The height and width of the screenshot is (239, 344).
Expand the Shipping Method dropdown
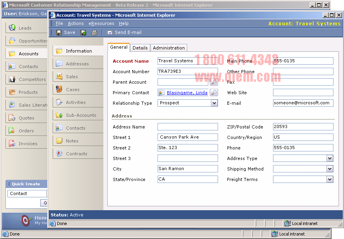coord(330,169)
